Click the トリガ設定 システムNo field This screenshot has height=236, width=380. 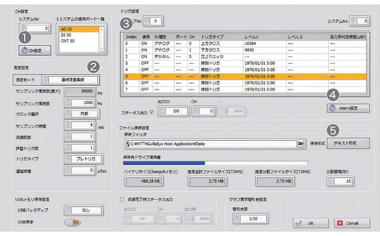[362, 21]
